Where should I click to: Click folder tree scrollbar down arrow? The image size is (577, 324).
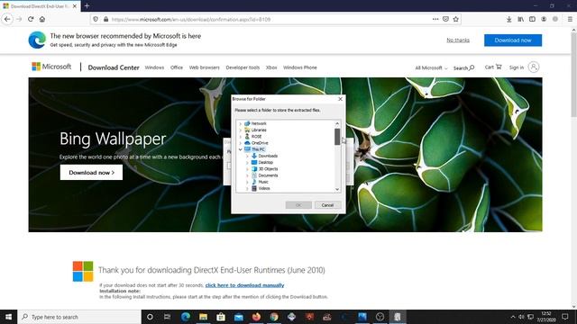coord(337,189)
